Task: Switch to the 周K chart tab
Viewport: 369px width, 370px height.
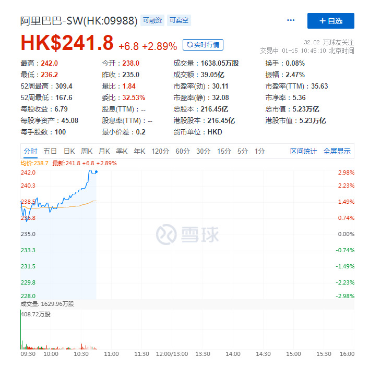Action: tap(87, 151)
